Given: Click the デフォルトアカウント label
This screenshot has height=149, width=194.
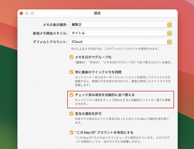Looking at the screenshot, I should pos(50,42).
